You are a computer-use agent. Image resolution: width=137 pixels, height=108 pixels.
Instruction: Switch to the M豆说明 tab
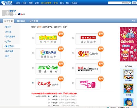pyautogui.click(x=34, y=21)
